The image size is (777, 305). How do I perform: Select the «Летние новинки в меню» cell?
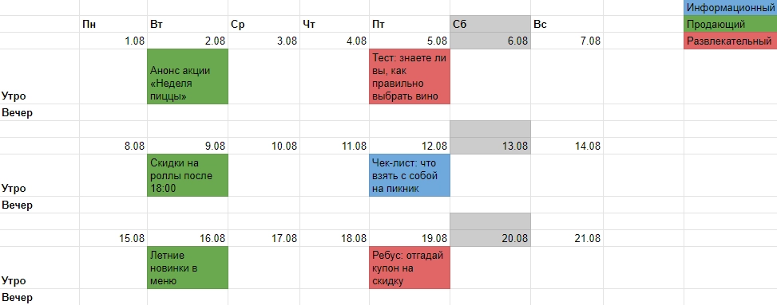[x=188, y=268]
